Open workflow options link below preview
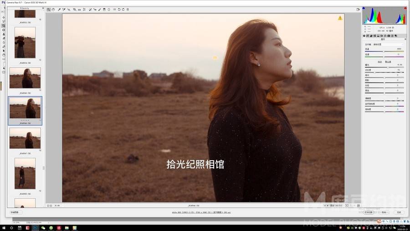 (x=201, y=212)
